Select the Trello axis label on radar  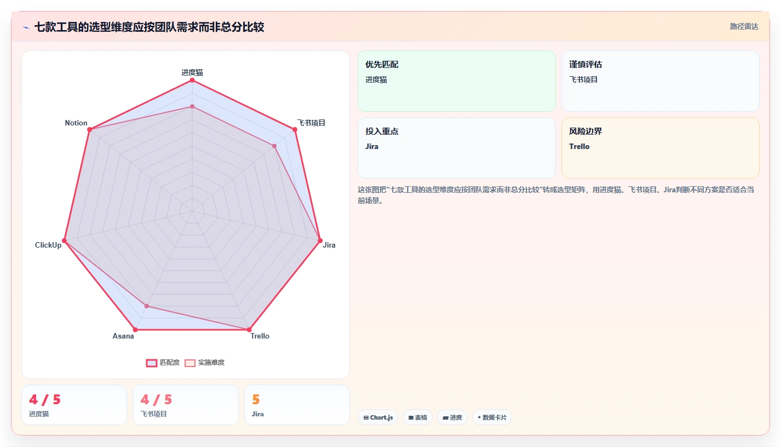(260, 336)
